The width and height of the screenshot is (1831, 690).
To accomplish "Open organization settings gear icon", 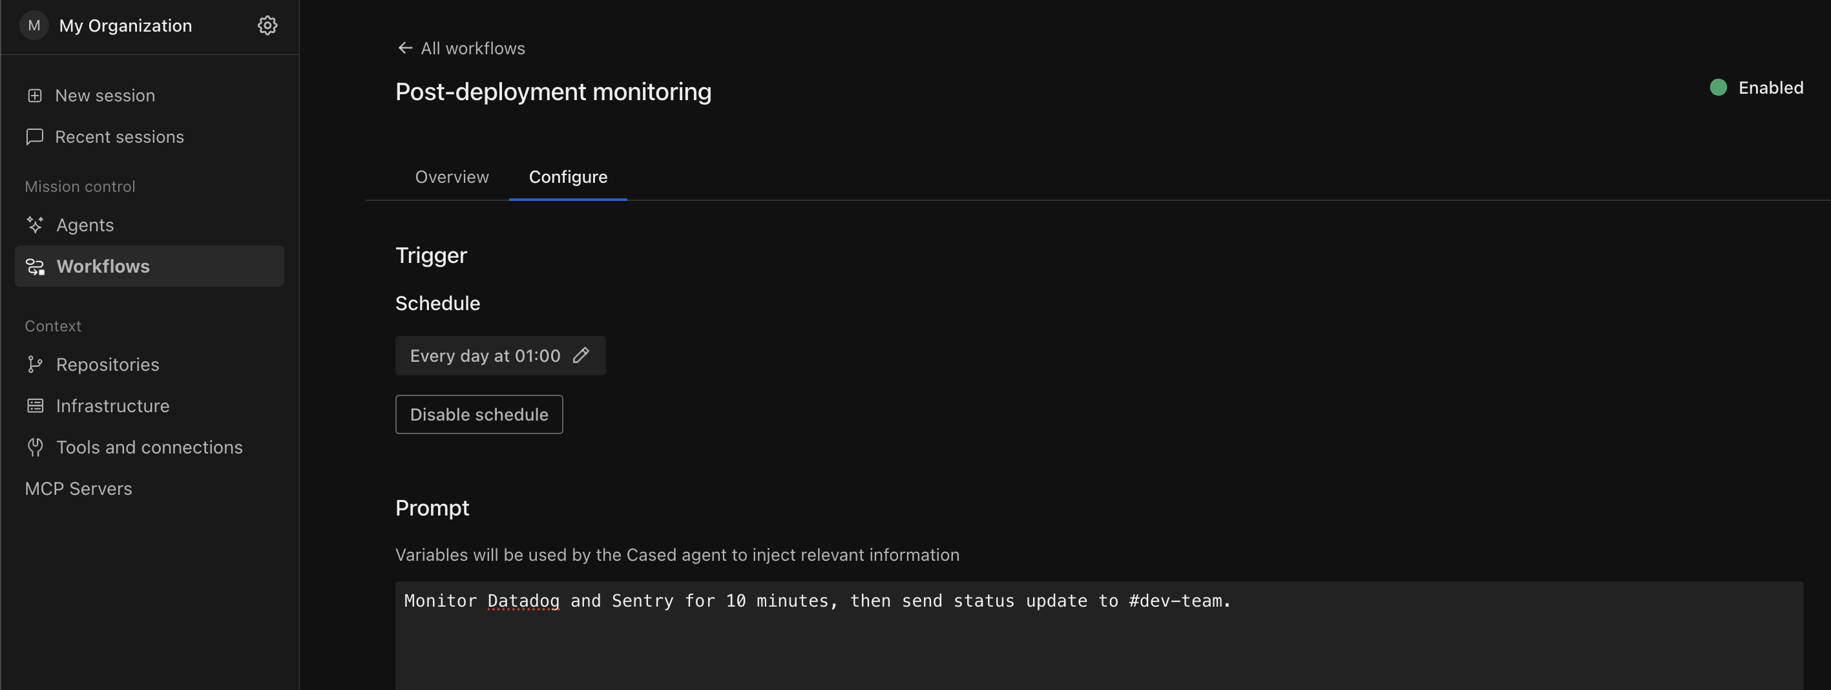I will 267,26.
